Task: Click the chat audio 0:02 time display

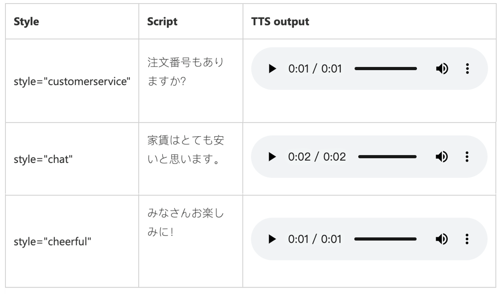Action: [x=317, y=157]
